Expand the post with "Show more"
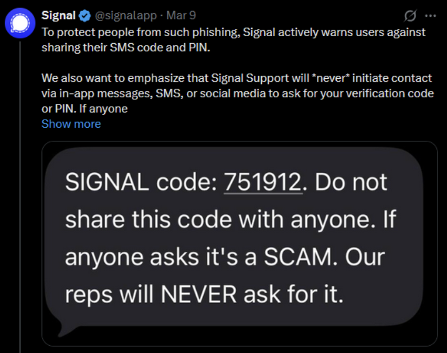 (71, 124)
